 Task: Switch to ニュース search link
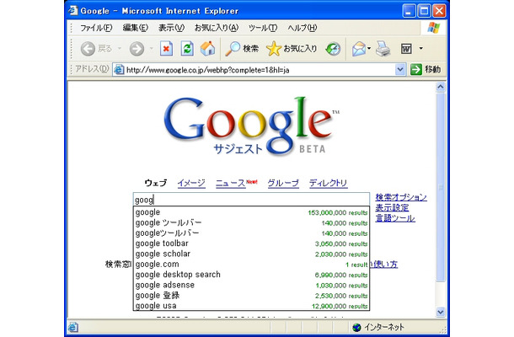click(230, 183)
